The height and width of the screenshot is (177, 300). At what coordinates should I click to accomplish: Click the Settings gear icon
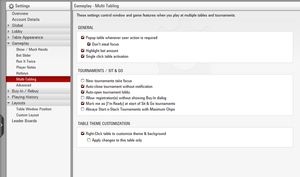coord(11,6)
